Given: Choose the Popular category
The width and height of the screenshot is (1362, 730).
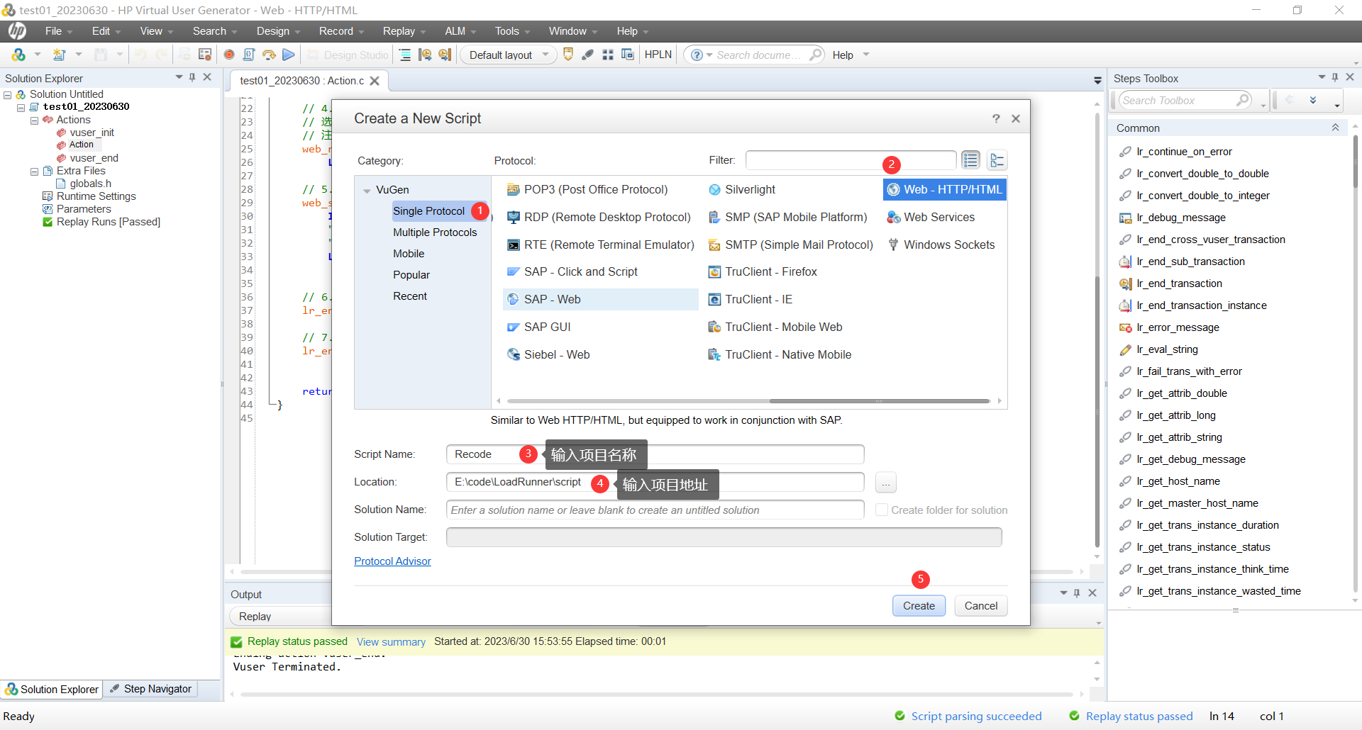Looking at the screenshot, I should [x=411, y=275].
